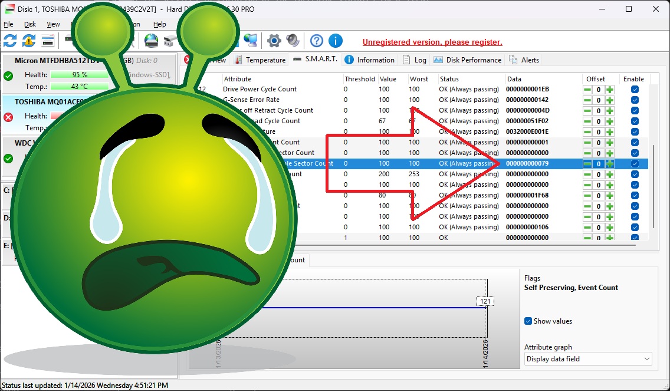Open the Attribute graph dropdown
Viewport: 670px width, 392px height.
coord(588,359)
